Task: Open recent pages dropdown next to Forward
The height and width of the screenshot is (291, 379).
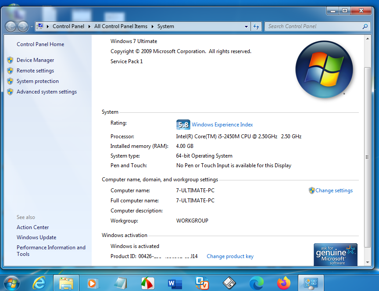Action: (32, 27)
